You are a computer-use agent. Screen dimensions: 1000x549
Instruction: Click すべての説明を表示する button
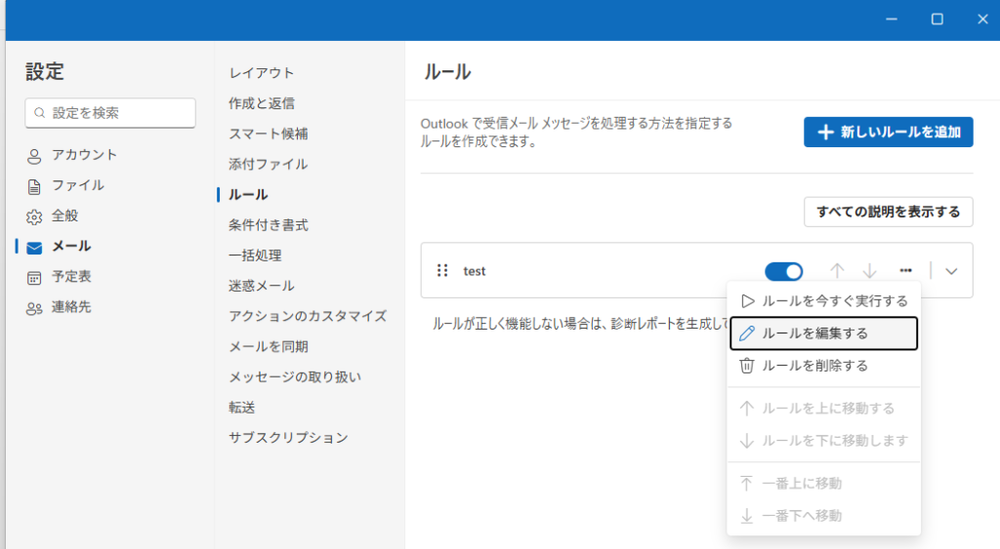(888, 212)
